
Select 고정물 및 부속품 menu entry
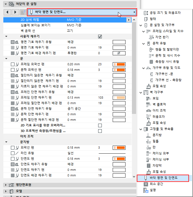coord(161,129)
